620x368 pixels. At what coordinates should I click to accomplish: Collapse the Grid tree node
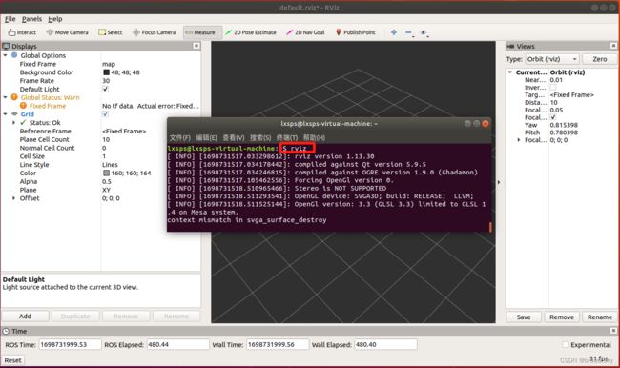coord(5,114)
